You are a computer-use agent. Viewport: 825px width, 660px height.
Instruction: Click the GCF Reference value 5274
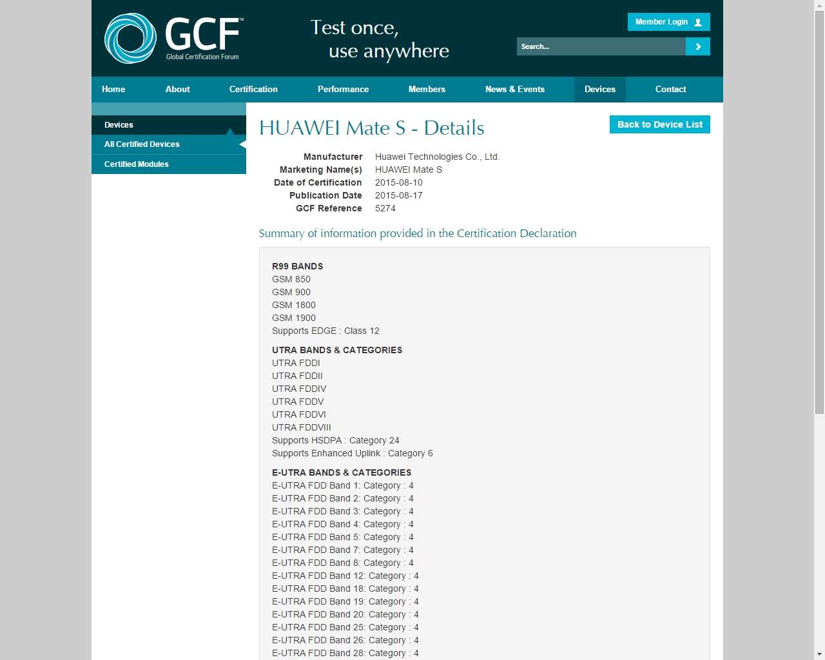click(385, 208)
